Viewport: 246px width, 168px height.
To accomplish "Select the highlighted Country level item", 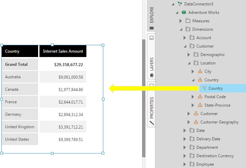I will tap(223, 88).
